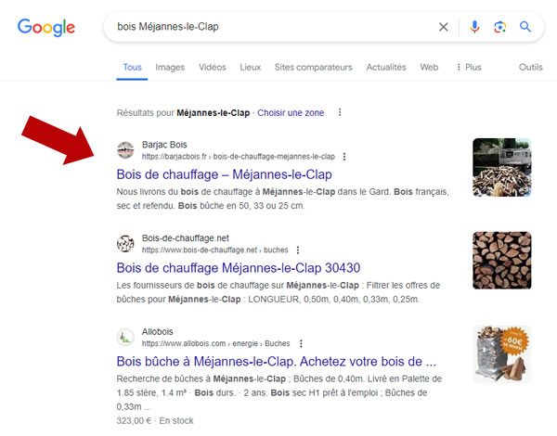557x436 pixels.
Task: Open the Lieux tab
Action: coord(250,67)
